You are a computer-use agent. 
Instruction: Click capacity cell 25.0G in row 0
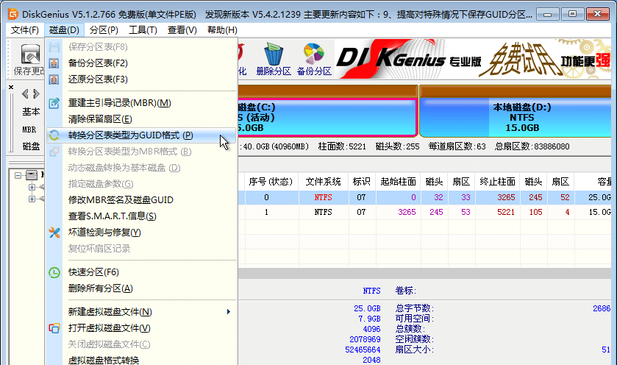[x=599, y=198]
